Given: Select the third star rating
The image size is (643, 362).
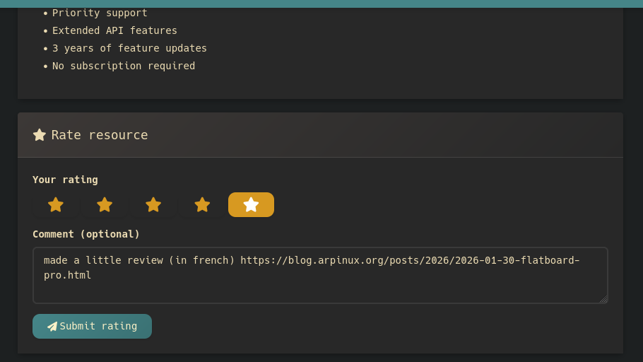Looking at the screenshot, I should [x=153, y=205].
